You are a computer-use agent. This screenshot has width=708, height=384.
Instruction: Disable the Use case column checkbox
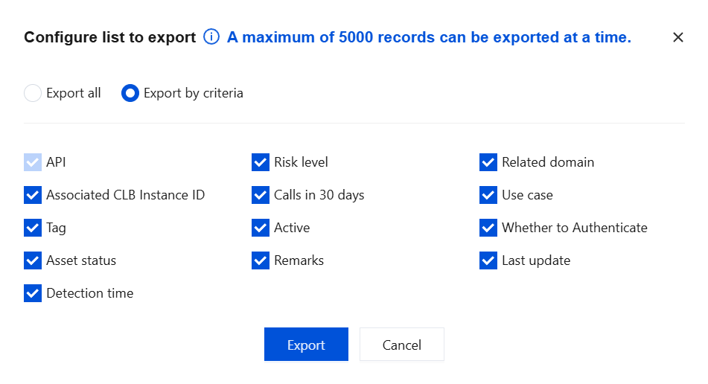488,195
